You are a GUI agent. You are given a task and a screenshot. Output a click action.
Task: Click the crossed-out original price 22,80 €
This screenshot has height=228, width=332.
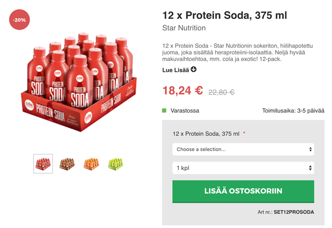221,92
